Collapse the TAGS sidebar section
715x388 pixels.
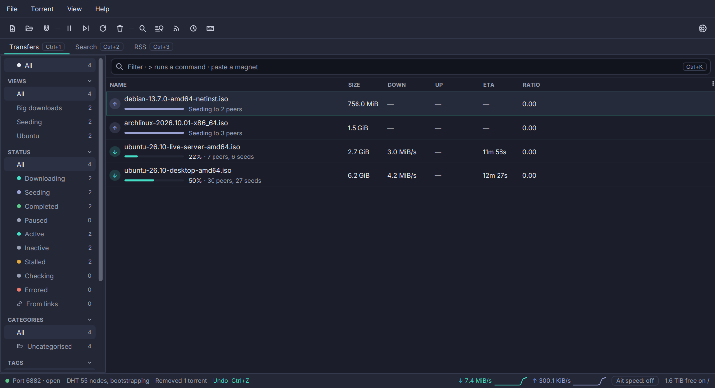[x=90, y=363]
